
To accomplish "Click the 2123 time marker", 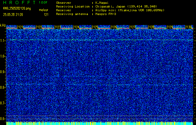I will pos(58,27).
